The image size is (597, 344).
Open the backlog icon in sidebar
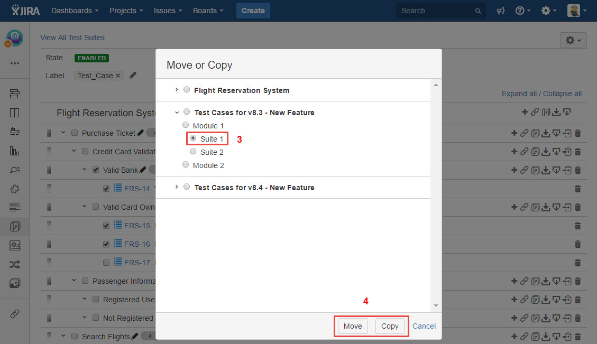pyautogui.click(x=15, y=94)
